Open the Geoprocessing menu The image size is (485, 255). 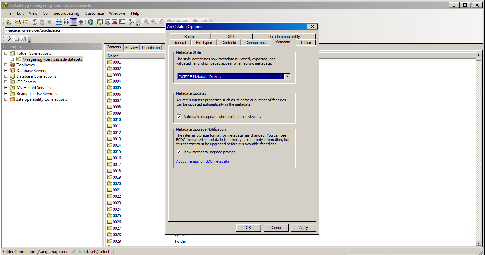(x=66, y=13)
